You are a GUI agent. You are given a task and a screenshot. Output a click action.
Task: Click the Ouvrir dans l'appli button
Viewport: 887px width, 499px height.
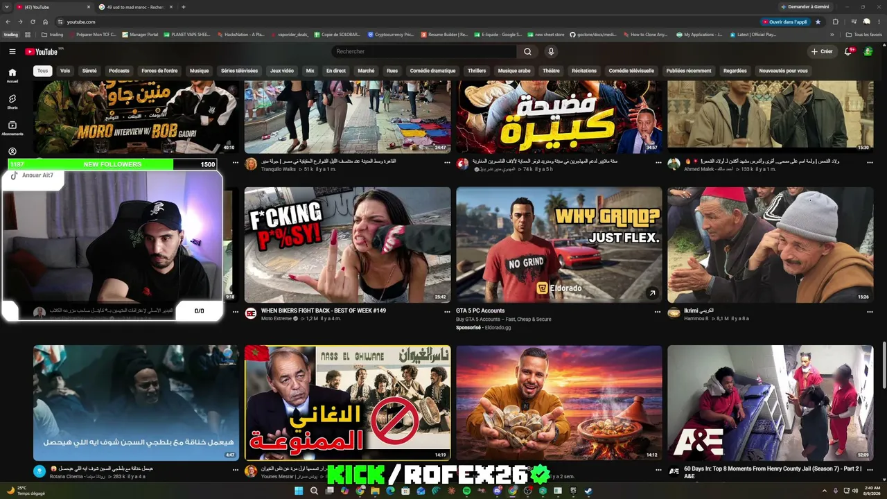(x=785, y=21)
